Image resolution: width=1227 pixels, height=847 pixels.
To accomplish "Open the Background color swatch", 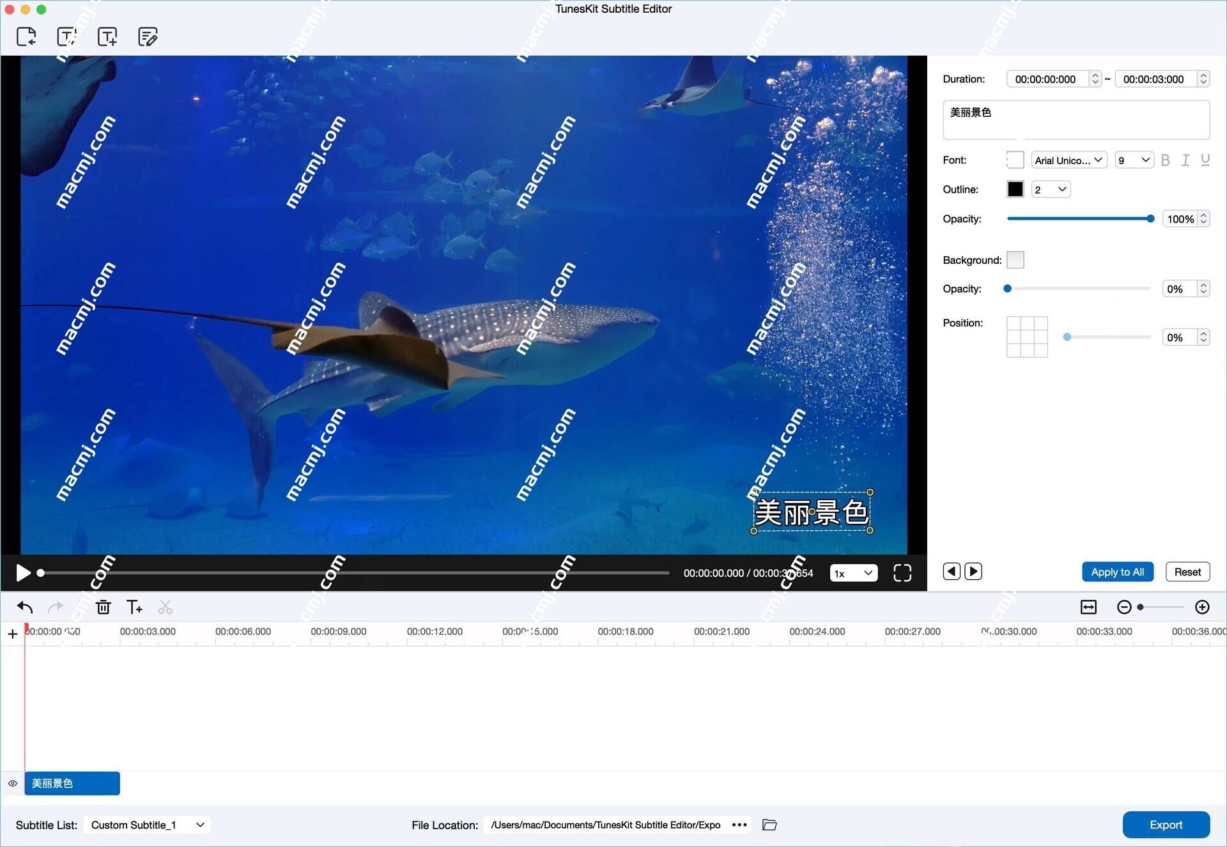I will (x=1015, y=259).
